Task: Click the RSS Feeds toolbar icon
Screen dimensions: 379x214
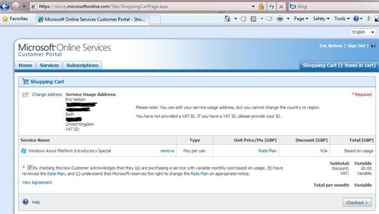Action: (x=253, y=19)
